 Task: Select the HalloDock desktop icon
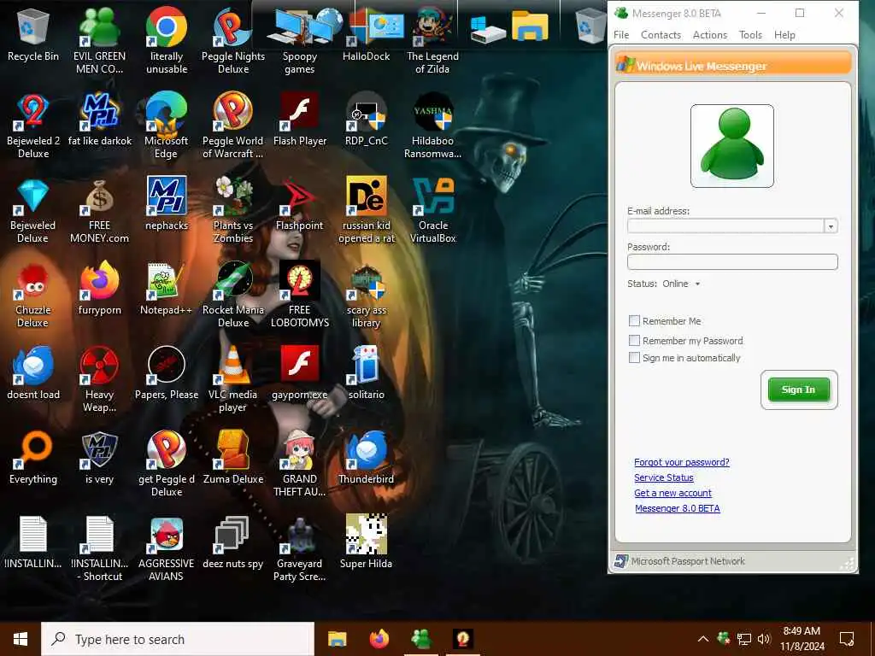click(x=366, y=34)
